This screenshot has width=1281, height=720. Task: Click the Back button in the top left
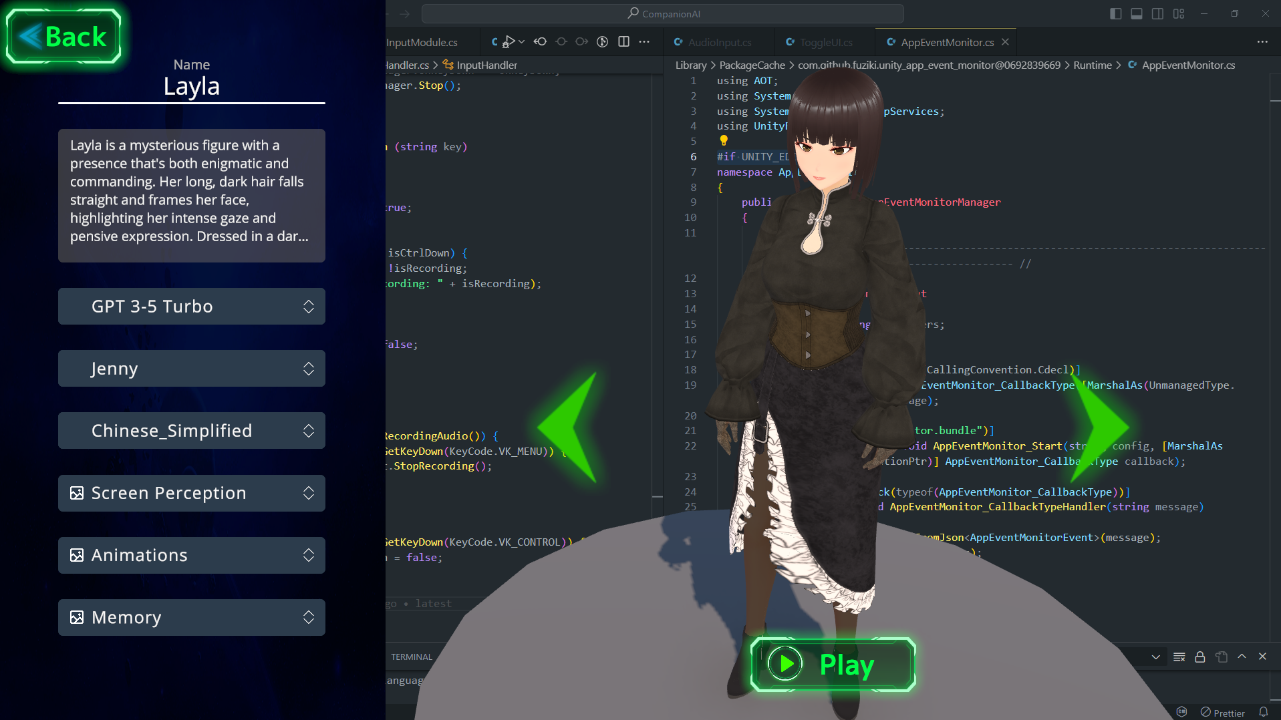tap(63, 36)
